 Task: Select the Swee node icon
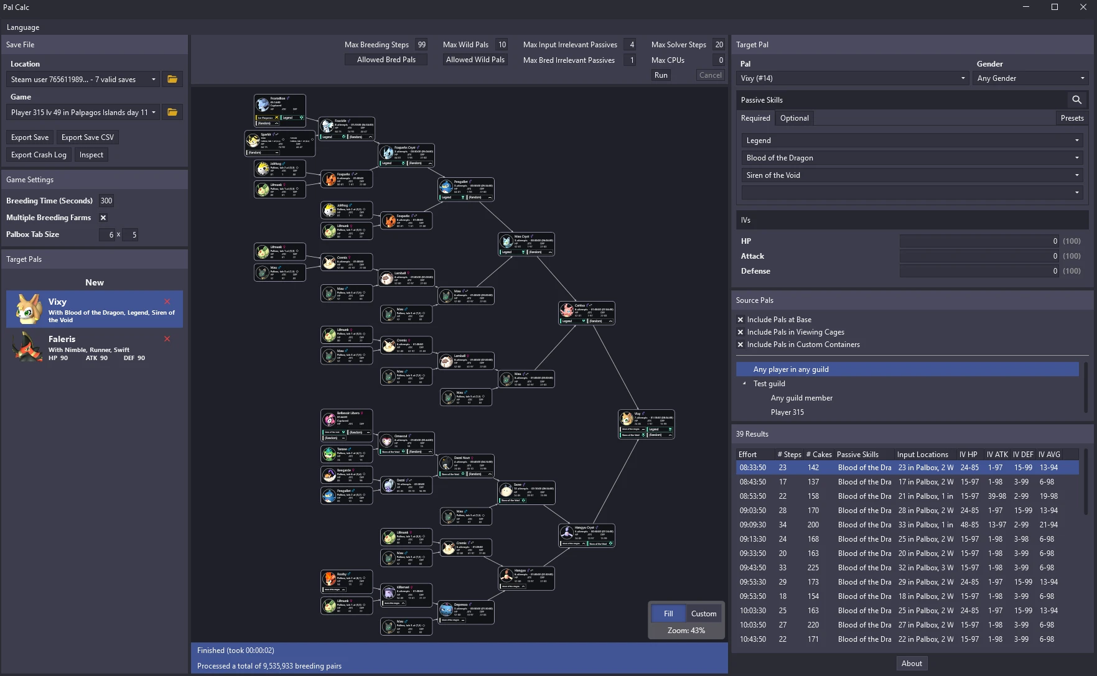pos(506,491)
